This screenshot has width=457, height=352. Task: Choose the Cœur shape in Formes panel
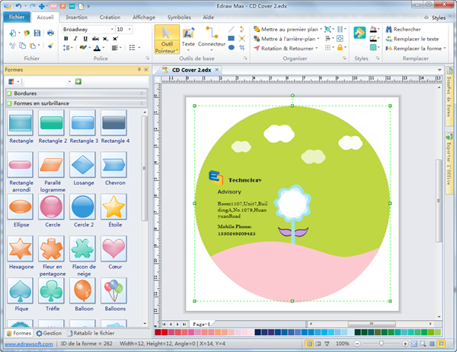(x=114, y=249)
